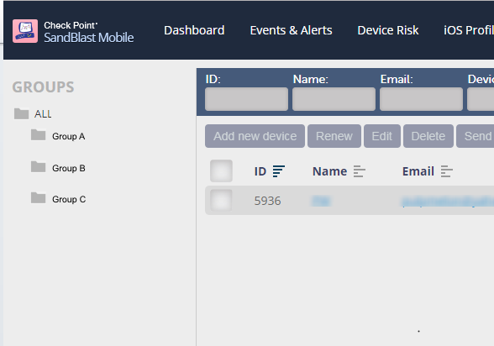Sort by Email using the sort icon
This screenshot has width=494, height=346.
point(446,171)
